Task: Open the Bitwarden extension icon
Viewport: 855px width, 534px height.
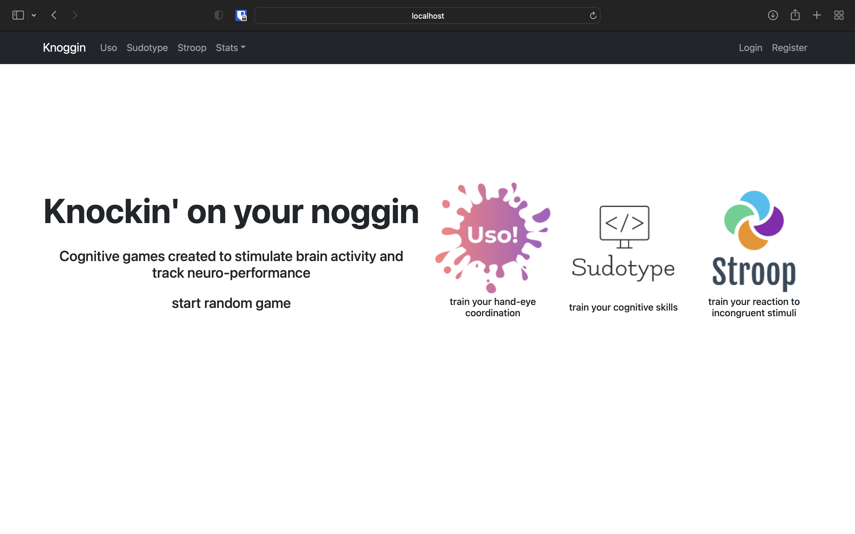Action: click(x=241, y=15)
